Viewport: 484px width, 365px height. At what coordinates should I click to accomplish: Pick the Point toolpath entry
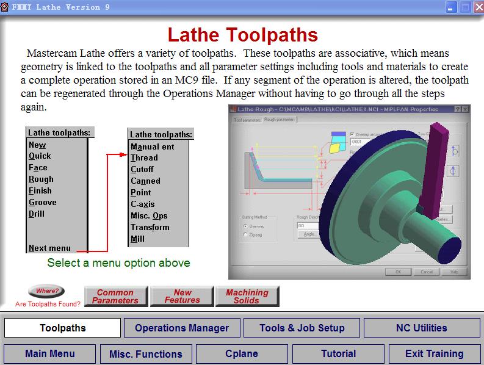[141, 192]
